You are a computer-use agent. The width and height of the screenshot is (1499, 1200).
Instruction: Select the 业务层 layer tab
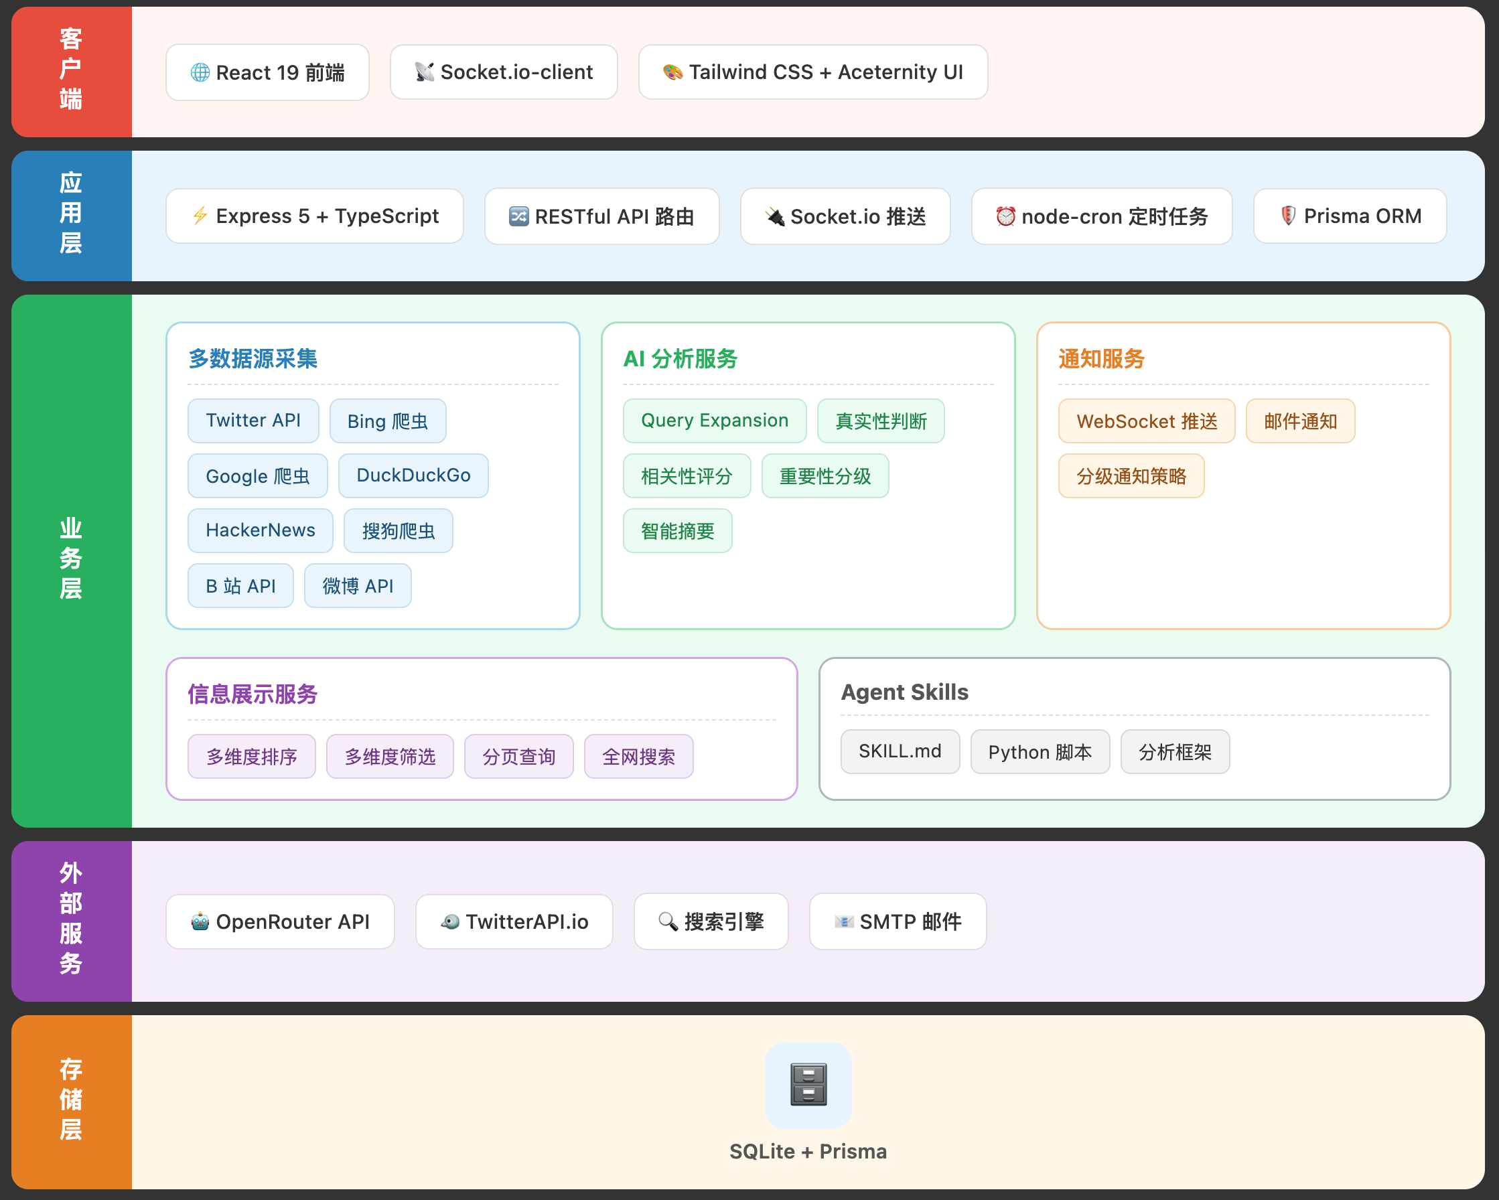click(x=71, y=560)
